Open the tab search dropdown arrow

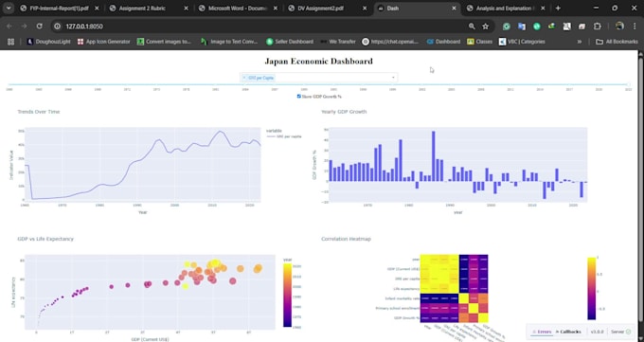coord(9,8)
